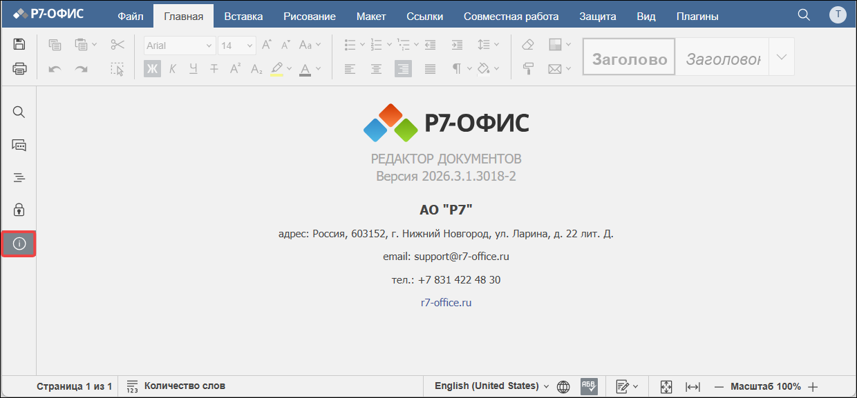Open the document protection lock panel
This screenshot has height=398, width=857.
click(19, 210)
